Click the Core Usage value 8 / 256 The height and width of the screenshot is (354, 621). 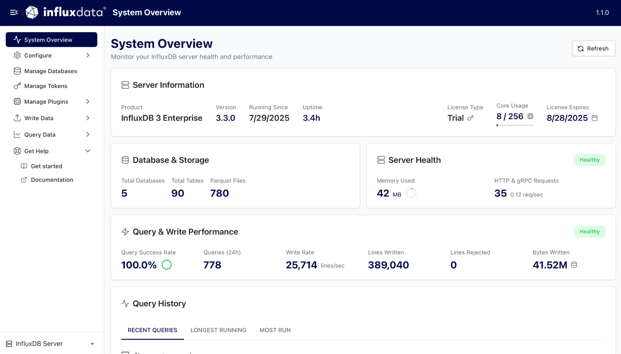point(510,117)
